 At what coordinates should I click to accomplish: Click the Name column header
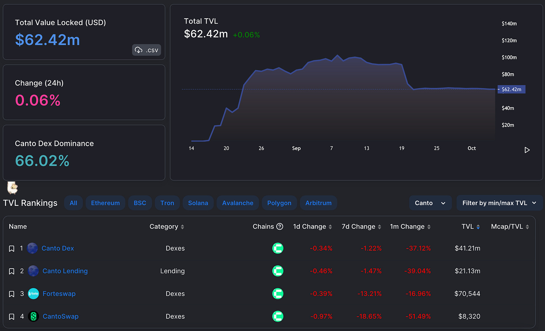(18, 226)
